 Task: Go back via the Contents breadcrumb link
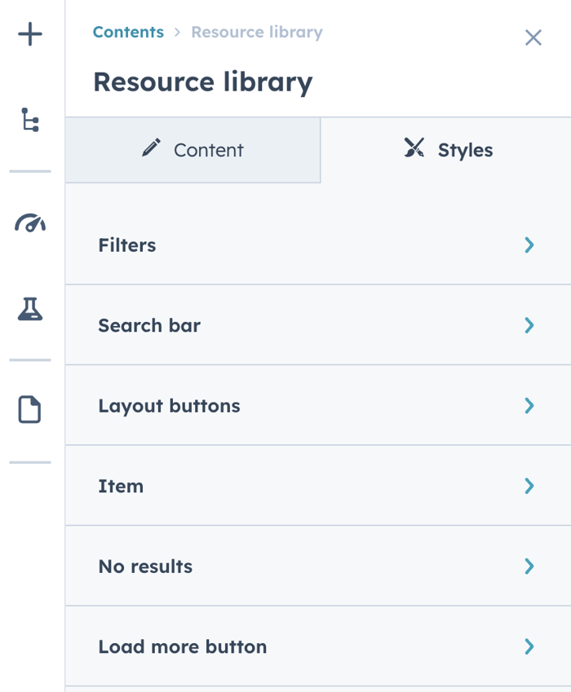pyautogui.click(x=128, y=32)
